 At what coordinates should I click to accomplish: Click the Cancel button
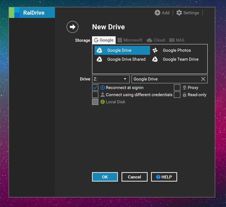[134, 177]
